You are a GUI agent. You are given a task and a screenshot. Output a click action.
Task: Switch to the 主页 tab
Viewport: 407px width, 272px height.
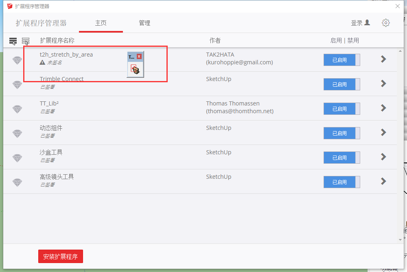[x=101, y=23]
